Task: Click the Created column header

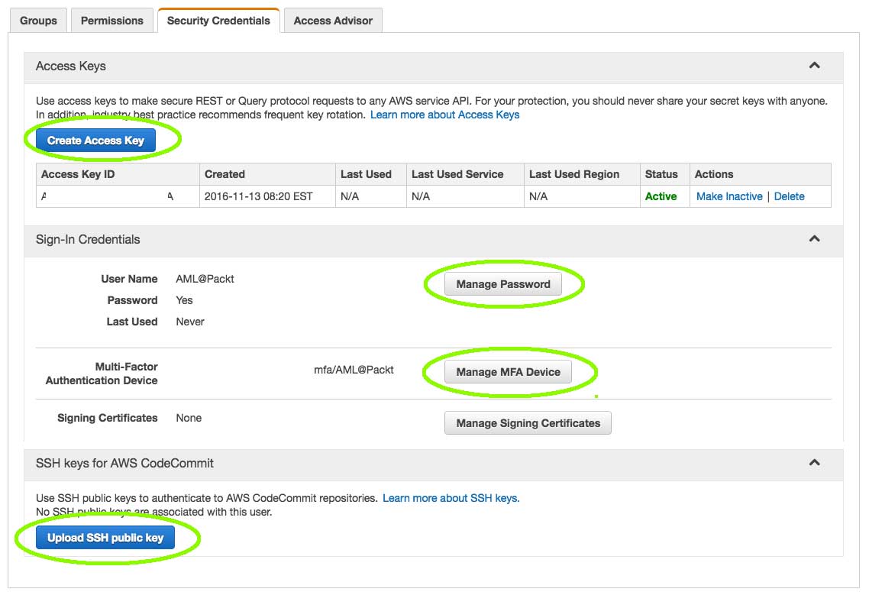Action: pos(225,174)
